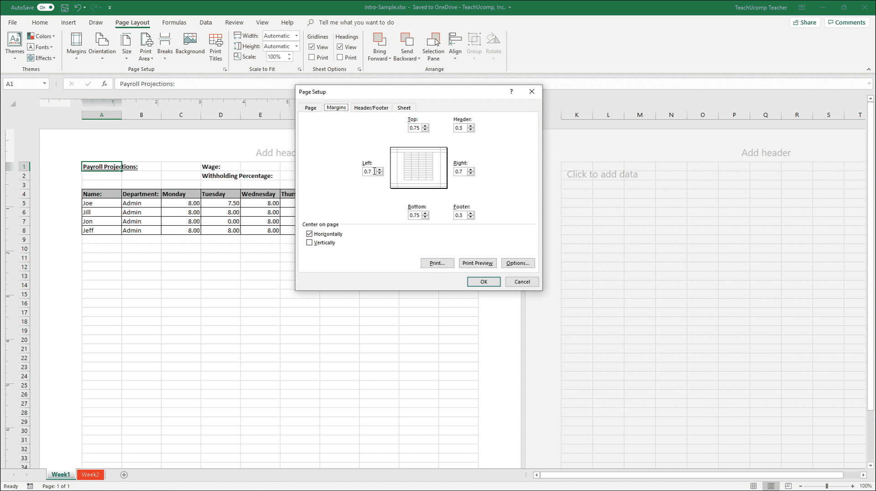Image resolution: width=876 pixels, height=491 pixels.
Task: Open the File menu
Action: click(13, 22)
